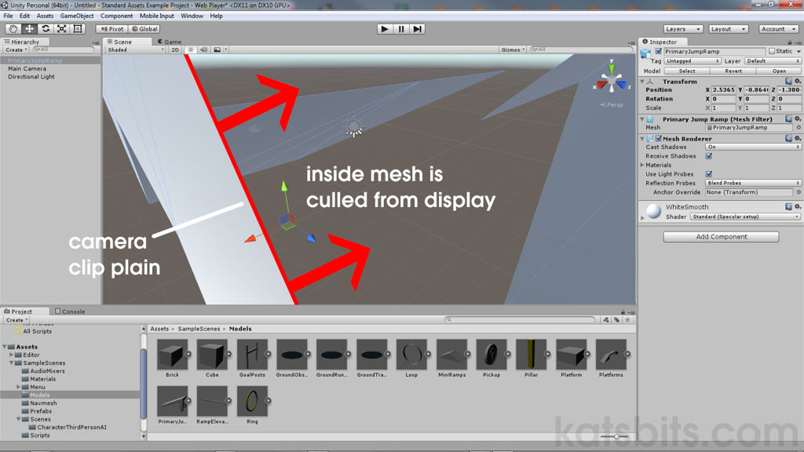The image size is (804, 452).
Task: Open Hierarchy Create menu button
Action: point(16,49)
